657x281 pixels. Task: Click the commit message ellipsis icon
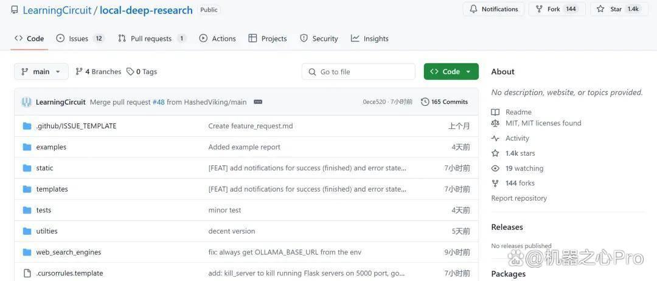coord(258,102)
